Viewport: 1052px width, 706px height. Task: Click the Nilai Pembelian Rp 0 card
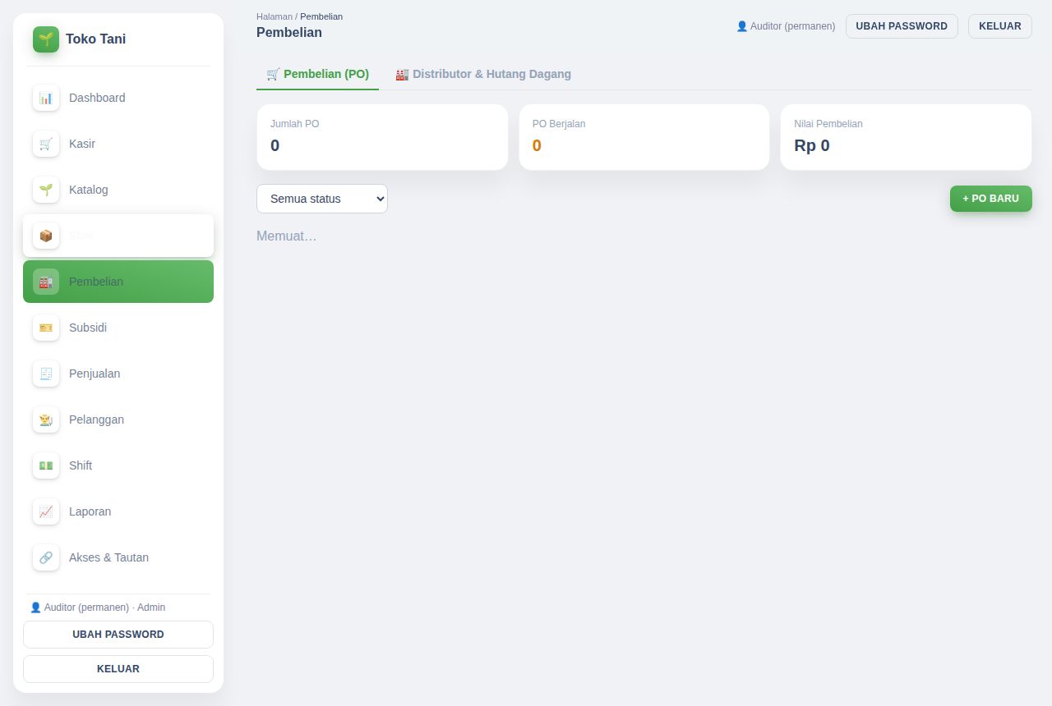tap(906, 137)
